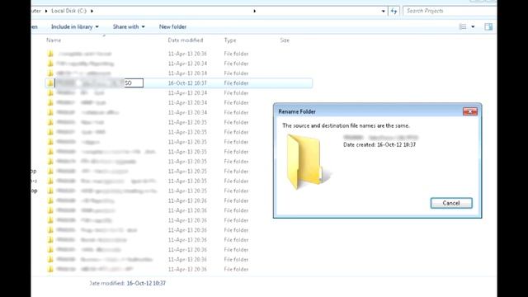Click the Date created: 16-Oct-12 10:37 text

coord(379,144)
